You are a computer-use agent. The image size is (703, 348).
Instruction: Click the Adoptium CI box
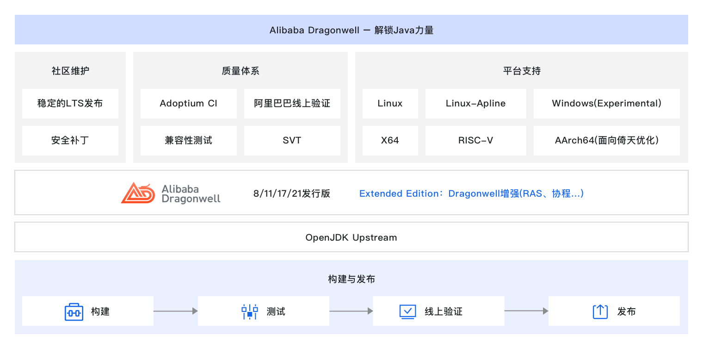pos(189,104)
